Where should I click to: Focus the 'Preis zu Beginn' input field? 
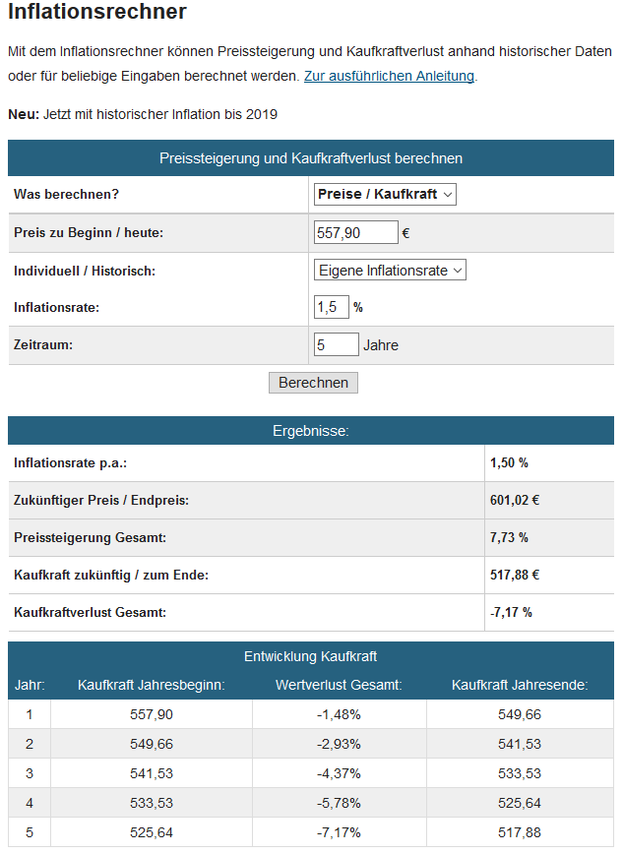click(356, 232)
